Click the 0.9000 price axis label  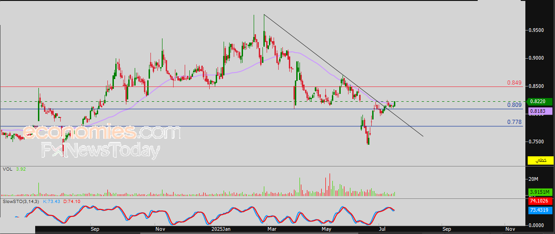point(536,58)
